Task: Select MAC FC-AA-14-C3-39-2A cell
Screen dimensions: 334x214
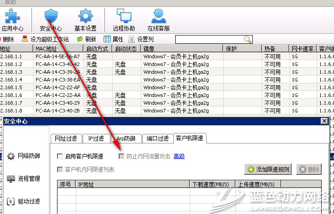Action: [58, 72]
